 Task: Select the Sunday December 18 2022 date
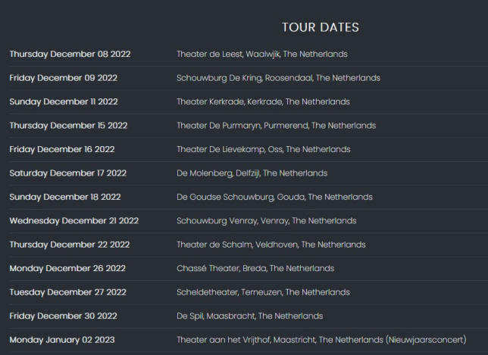(x=65, y=198)
